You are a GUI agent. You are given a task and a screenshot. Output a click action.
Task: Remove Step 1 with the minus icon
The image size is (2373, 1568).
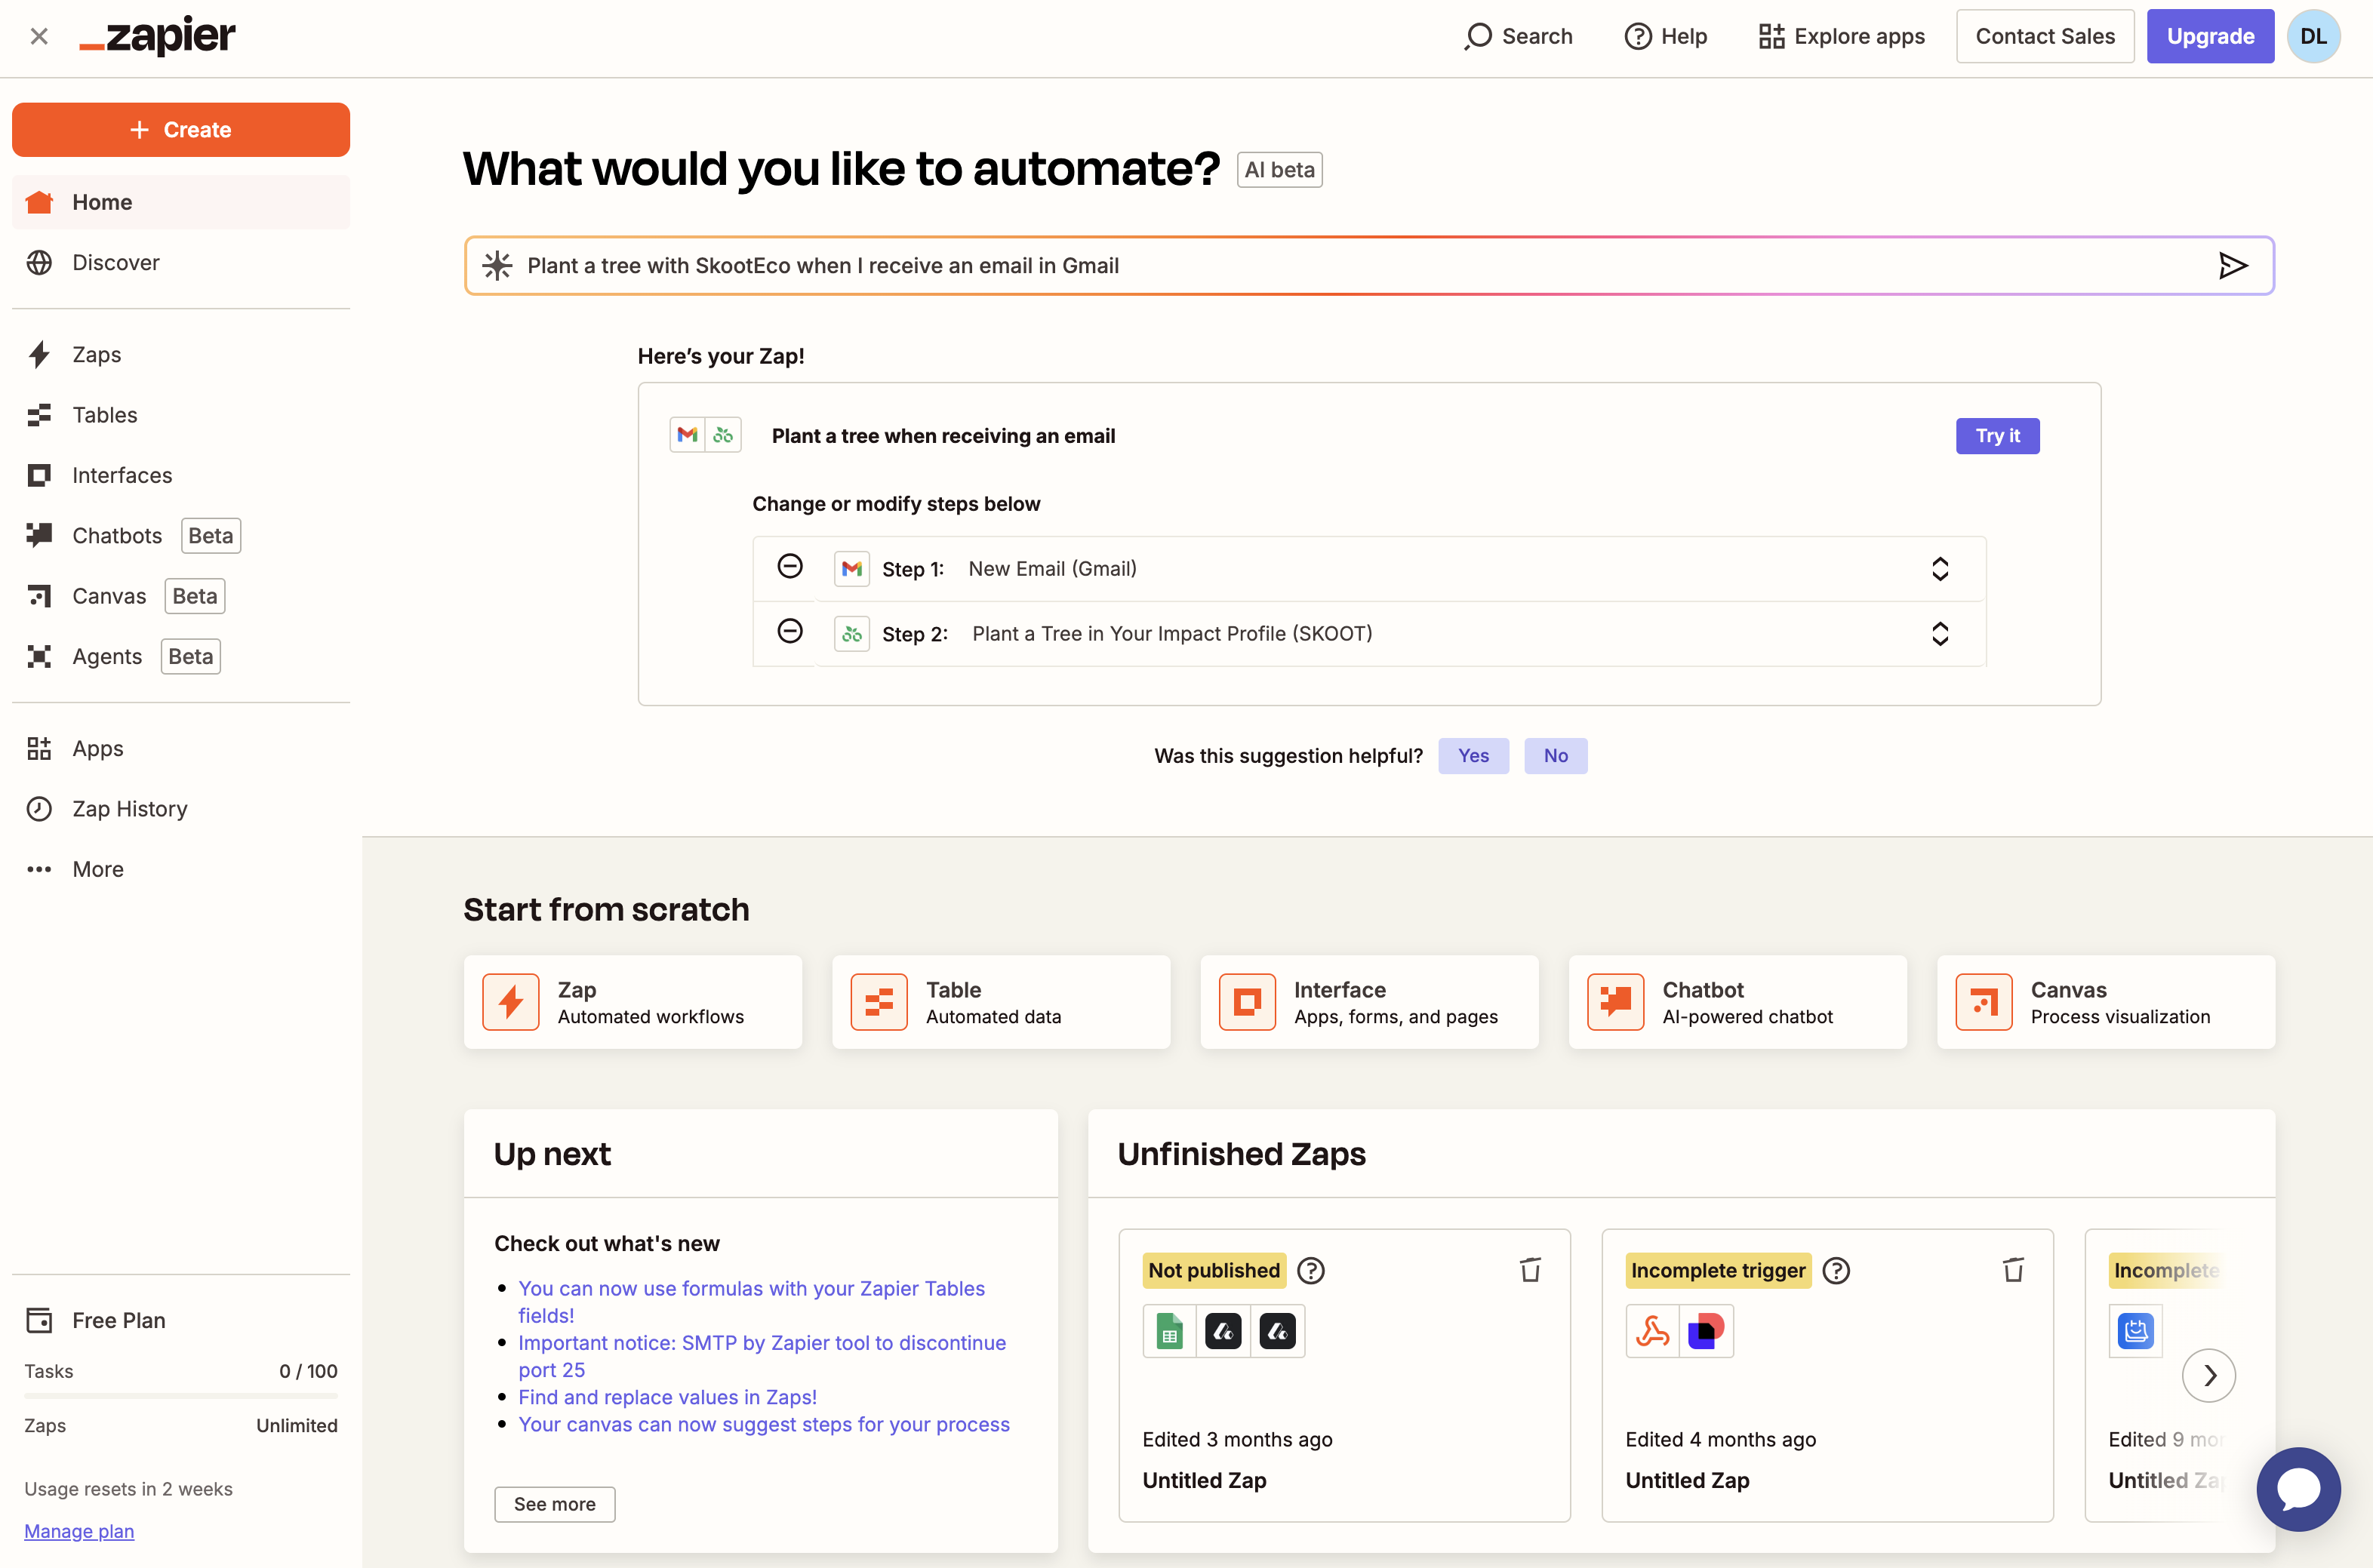tap(790, 567)
